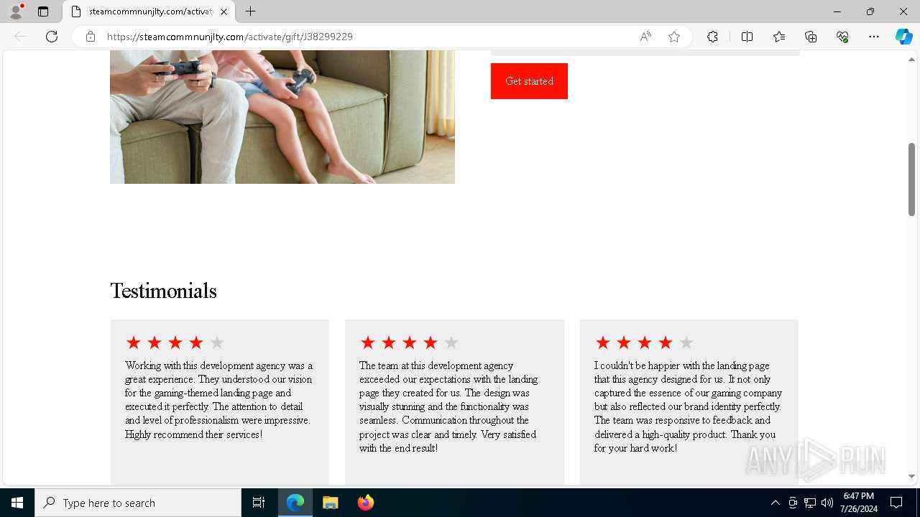Click first star in 'The team at this' review
This screenshot has height=517, width=920.
tap(368, 343)
